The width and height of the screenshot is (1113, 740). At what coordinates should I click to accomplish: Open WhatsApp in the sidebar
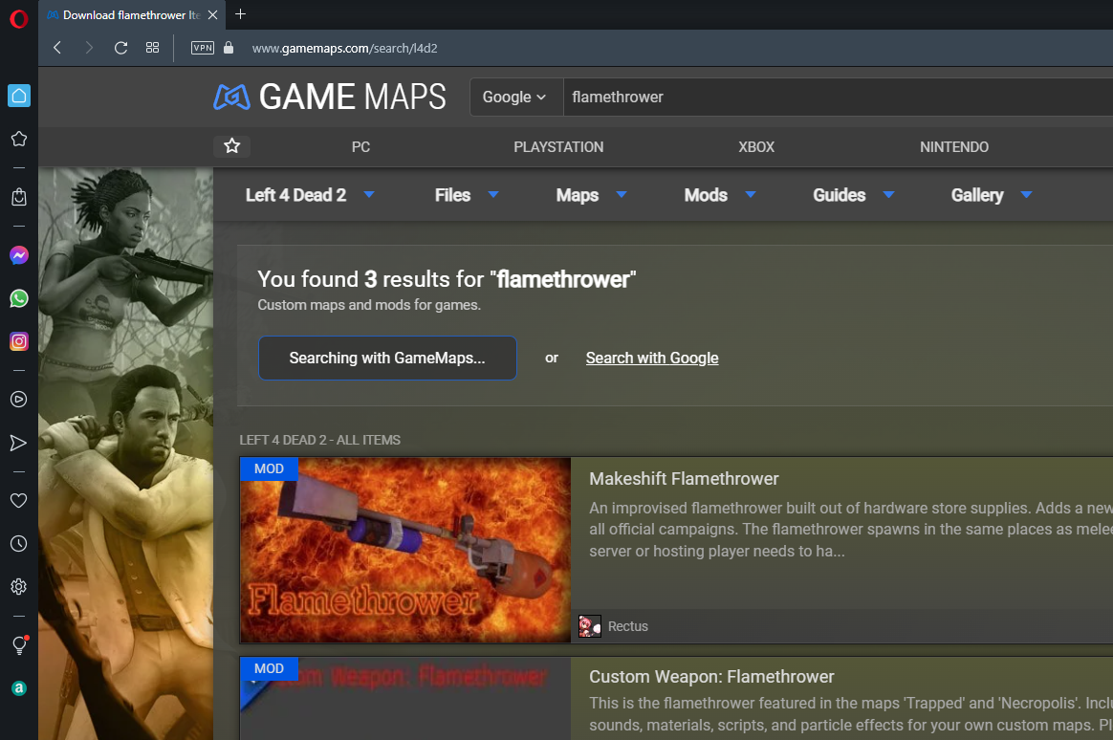pos(18,298)
